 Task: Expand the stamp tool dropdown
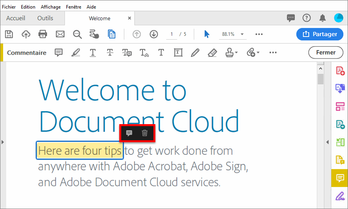click(237, 53)
